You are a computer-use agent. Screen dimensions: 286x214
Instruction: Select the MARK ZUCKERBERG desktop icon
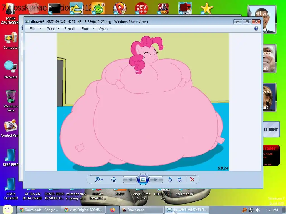pos(10,14)
